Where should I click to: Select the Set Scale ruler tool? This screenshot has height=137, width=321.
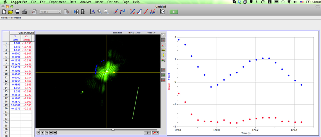click(x=163, y=50)
